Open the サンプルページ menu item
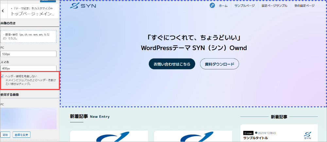The width and height of the screenshot is (327, 142). [x=244, y=6]
